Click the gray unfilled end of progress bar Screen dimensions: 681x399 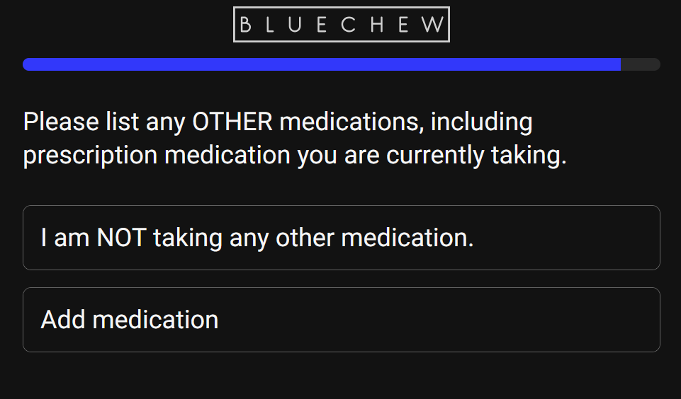click(x=641, y=64)
